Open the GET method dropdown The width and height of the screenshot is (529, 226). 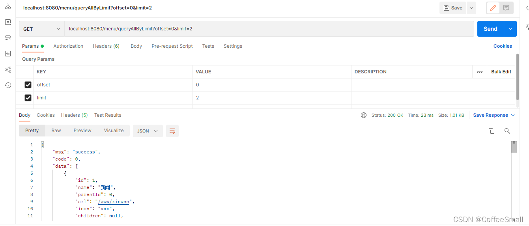point(42,29)
